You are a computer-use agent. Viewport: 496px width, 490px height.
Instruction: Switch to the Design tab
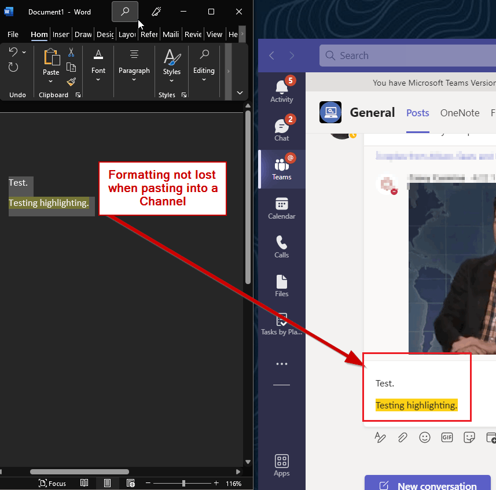pos(105,34)
